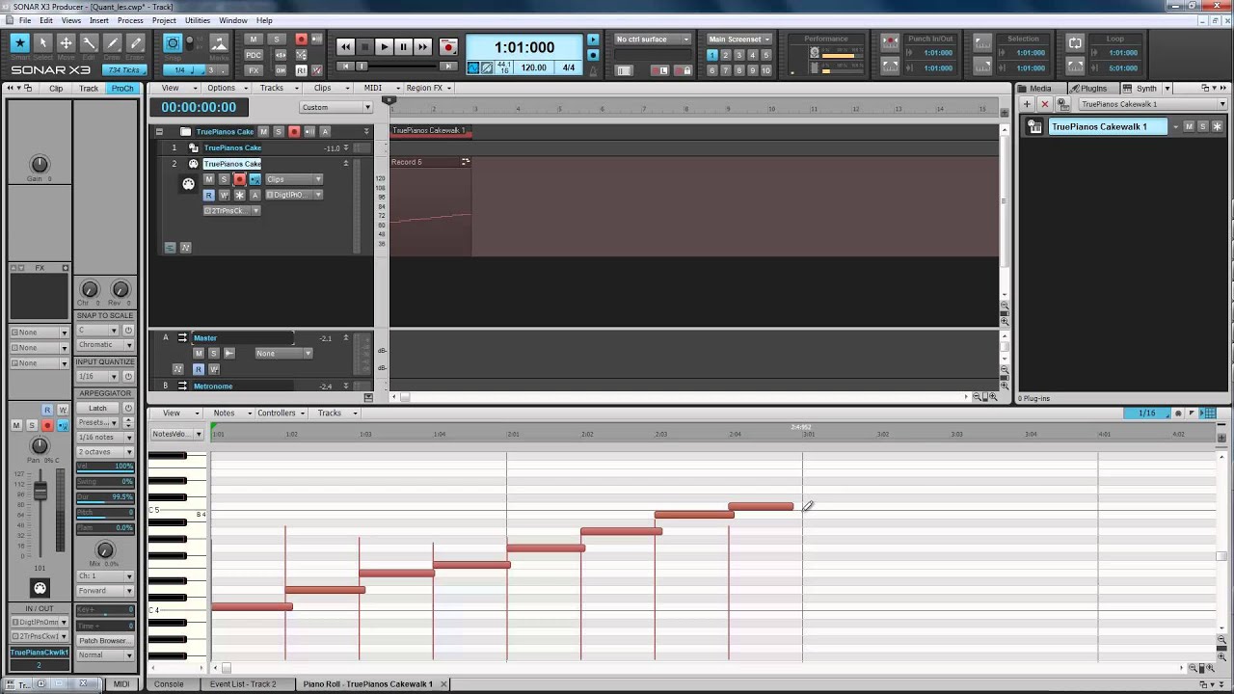1234x694 pixels.
Task: Click the Pan knob in the inspector
Action: tap(40, 445)
